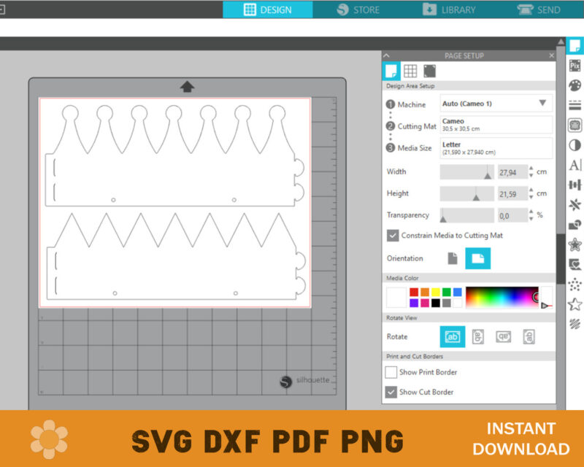Uncheck Show Cut Border
Viewport: 584px width, 467px height.
click(391, 392)
